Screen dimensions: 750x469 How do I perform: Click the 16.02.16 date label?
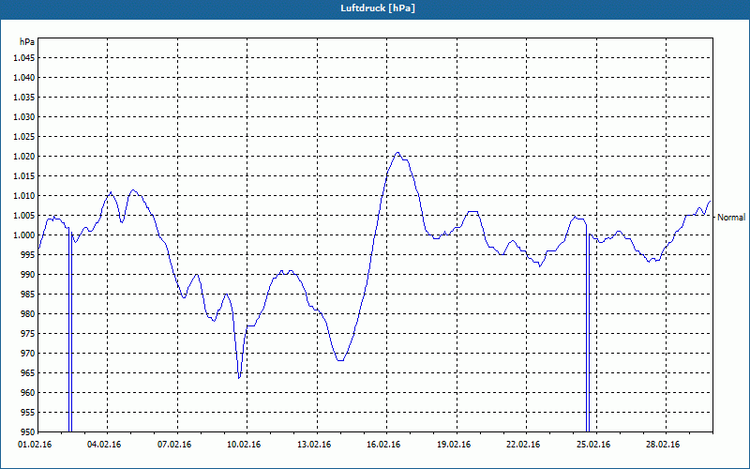pos(383,445)
